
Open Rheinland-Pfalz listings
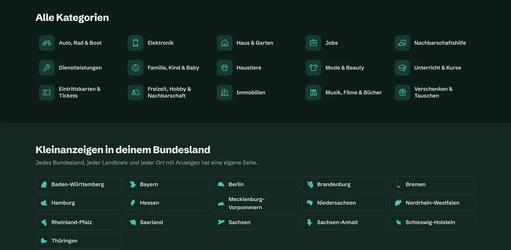(x=78, y=223)
